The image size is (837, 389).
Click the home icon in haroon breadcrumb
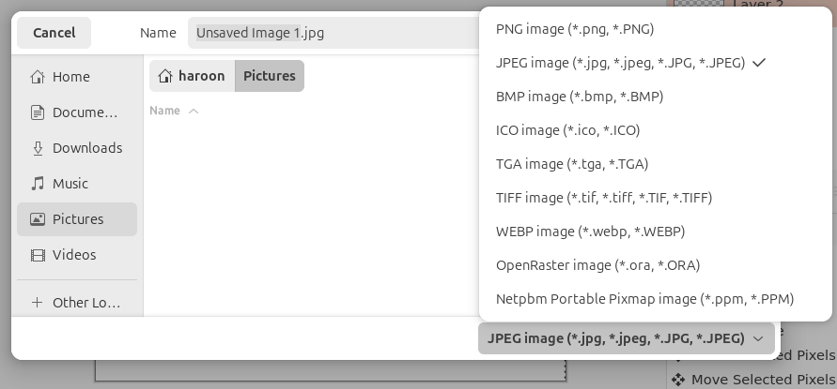(166, 76)
